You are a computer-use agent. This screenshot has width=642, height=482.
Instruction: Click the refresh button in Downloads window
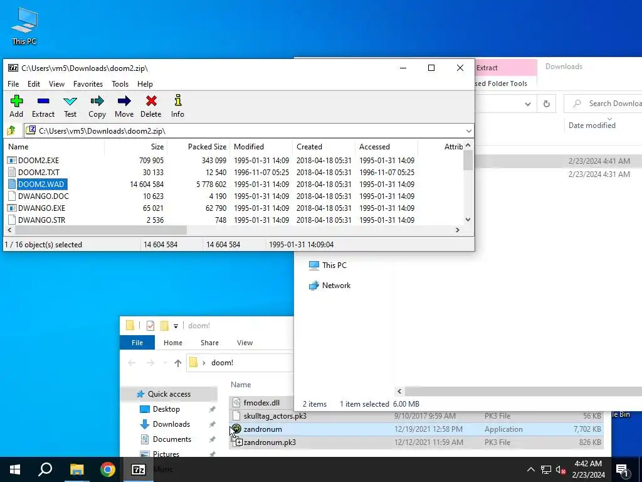[546, 104]
